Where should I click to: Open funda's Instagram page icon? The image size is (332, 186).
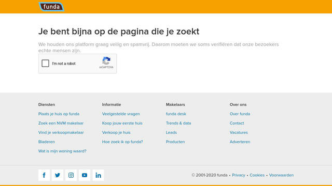[71, 175]
